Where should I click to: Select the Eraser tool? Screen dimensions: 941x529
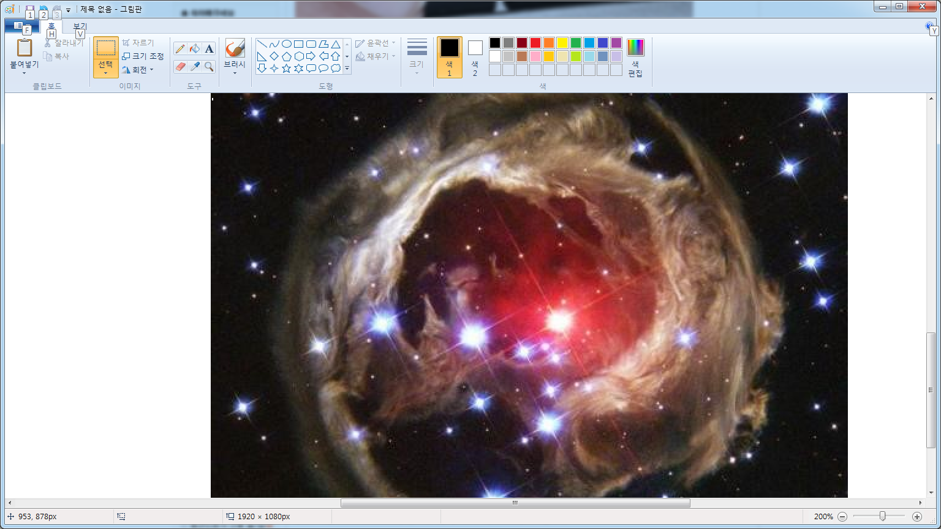[x=180, y=66]
